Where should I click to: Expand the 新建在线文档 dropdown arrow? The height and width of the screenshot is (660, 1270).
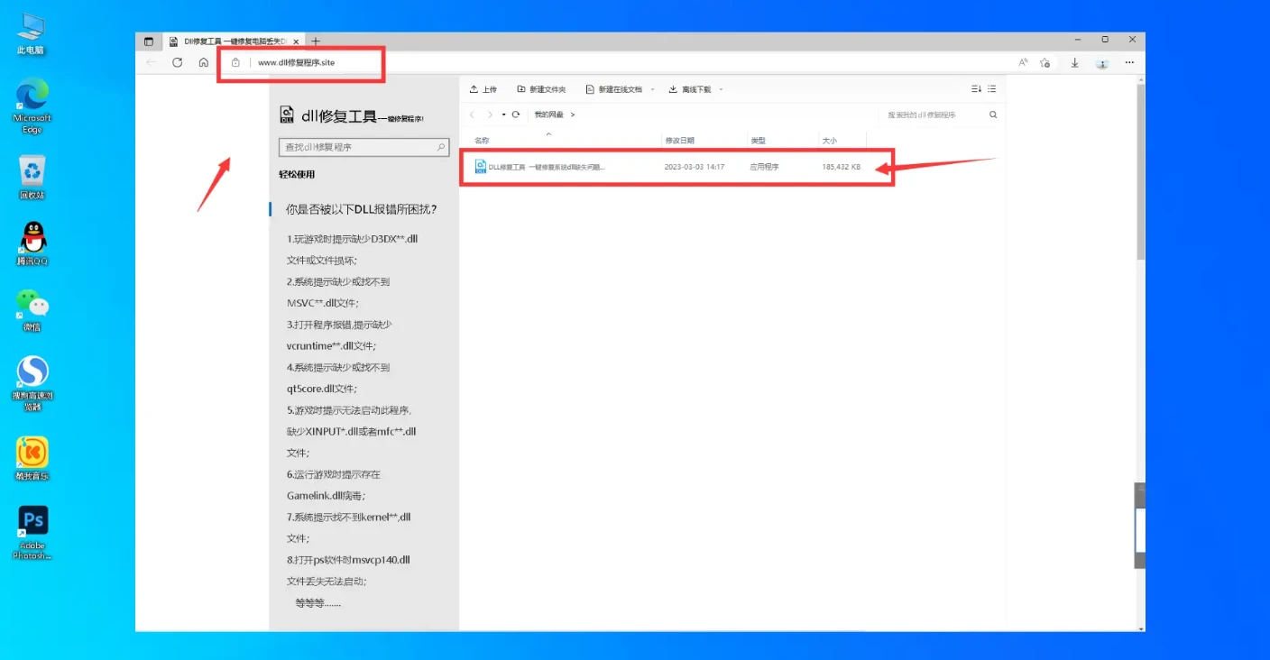[652, 89]
